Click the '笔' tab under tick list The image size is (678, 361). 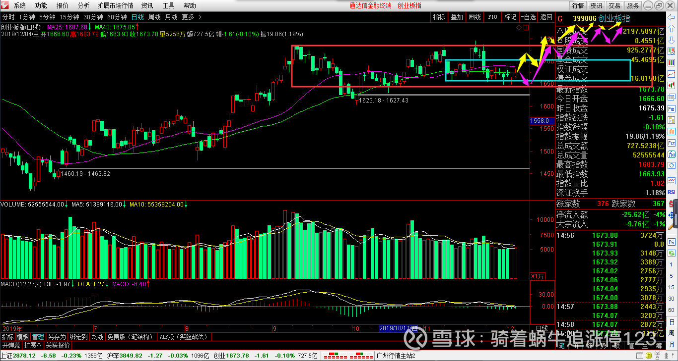[561, 346]
